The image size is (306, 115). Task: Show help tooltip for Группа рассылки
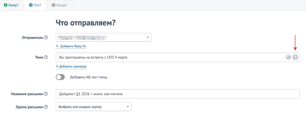(x=46, y=107)
